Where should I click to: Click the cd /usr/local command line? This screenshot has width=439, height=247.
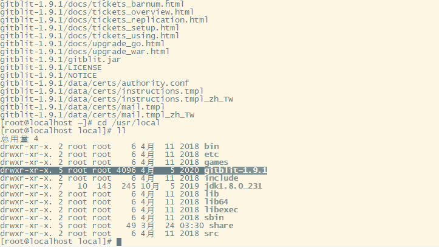(x=80, y=122)
